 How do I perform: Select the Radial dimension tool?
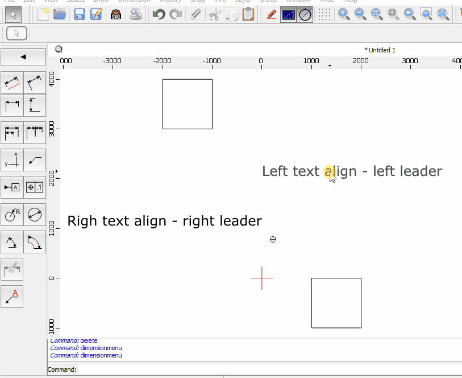tap(12, 215)
